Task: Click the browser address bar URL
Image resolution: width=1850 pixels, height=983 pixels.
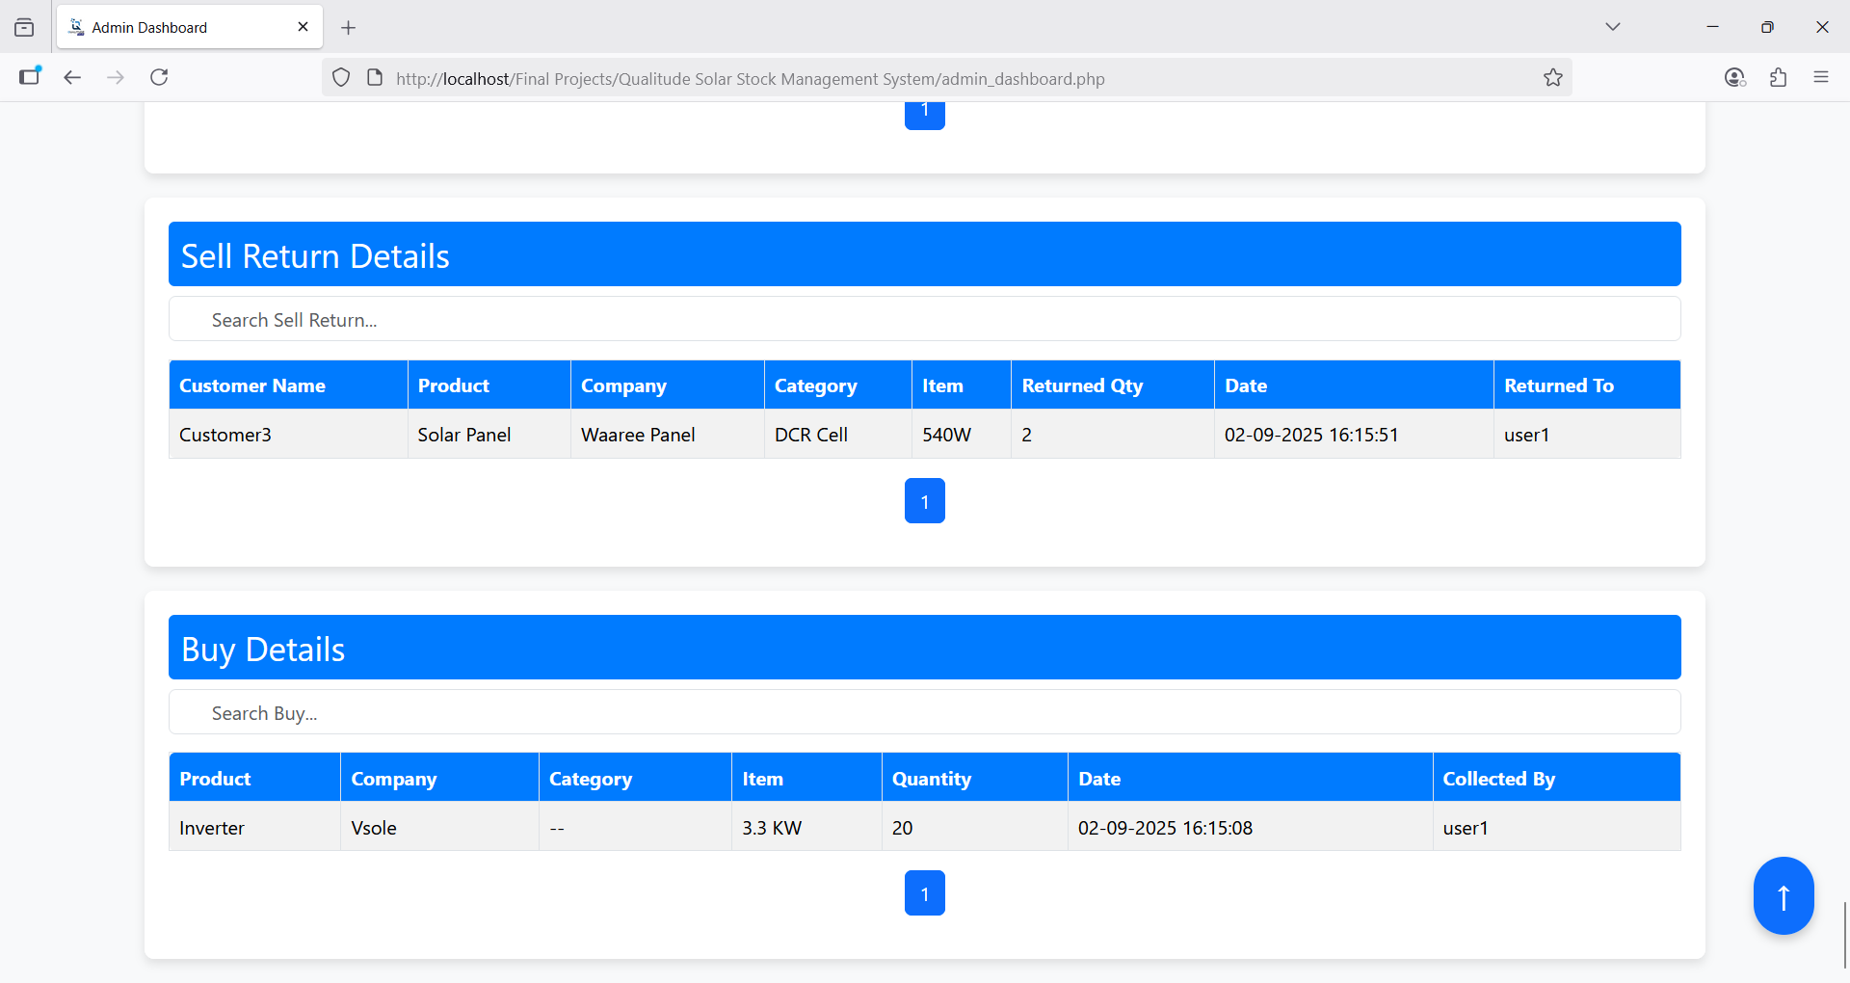Action: point(752,79)
